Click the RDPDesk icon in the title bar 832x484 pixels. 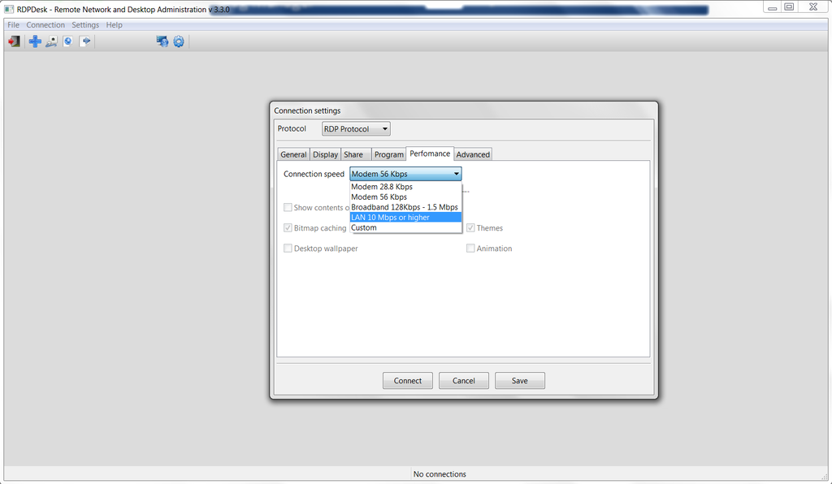click(8, 8)
